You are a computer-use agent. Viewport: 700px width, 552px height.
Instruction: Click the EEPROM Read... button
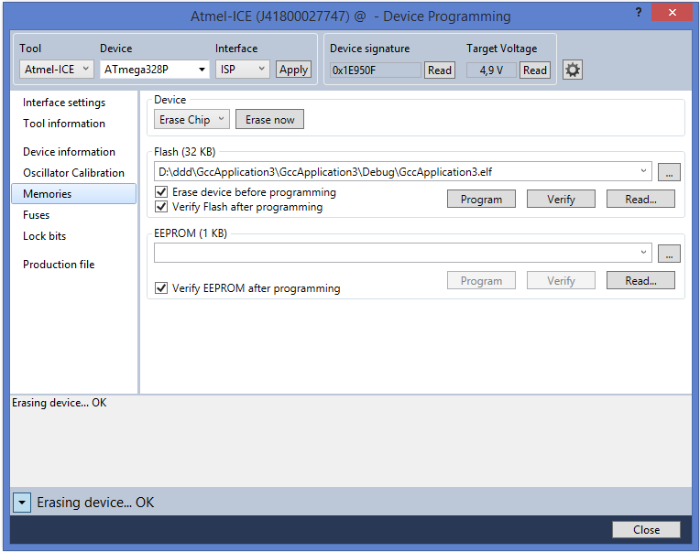[640, 280]
